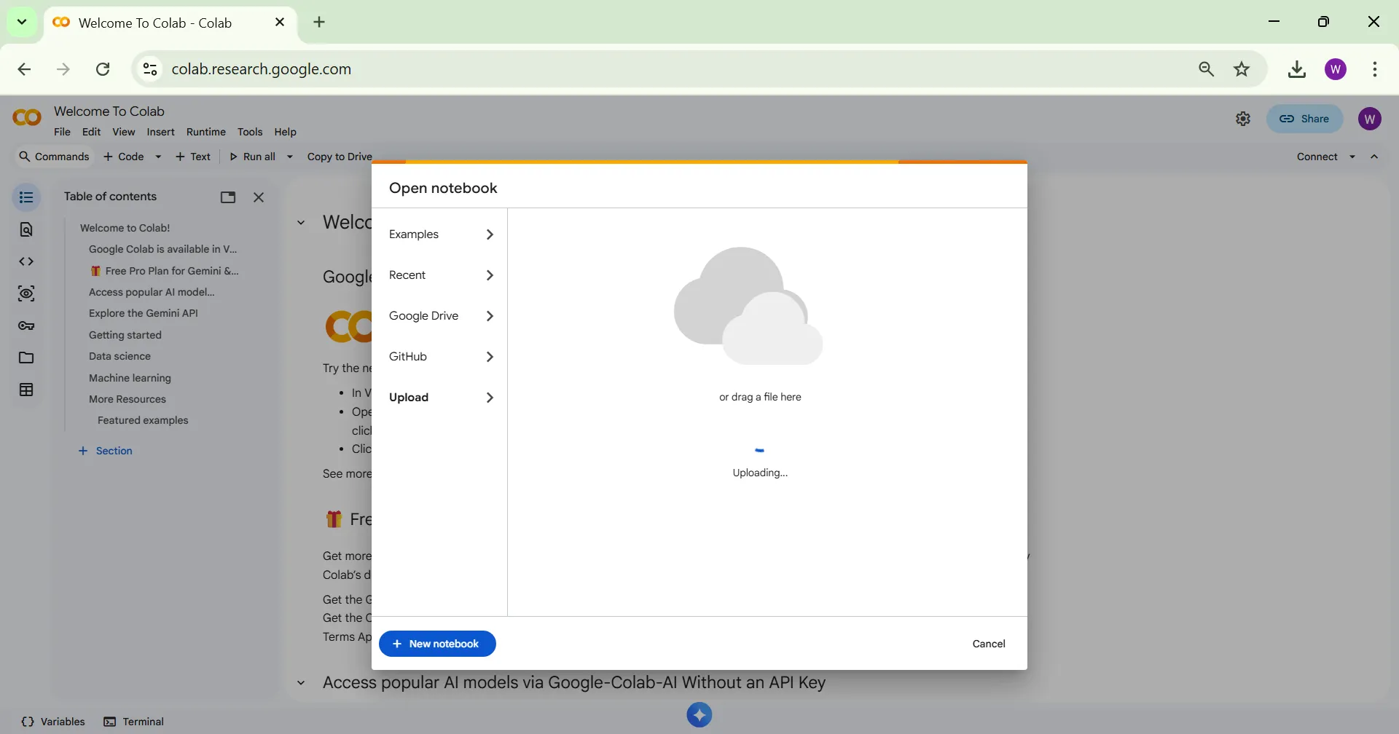
Task: Open the Help menu
Action: (x=285, y=132)
